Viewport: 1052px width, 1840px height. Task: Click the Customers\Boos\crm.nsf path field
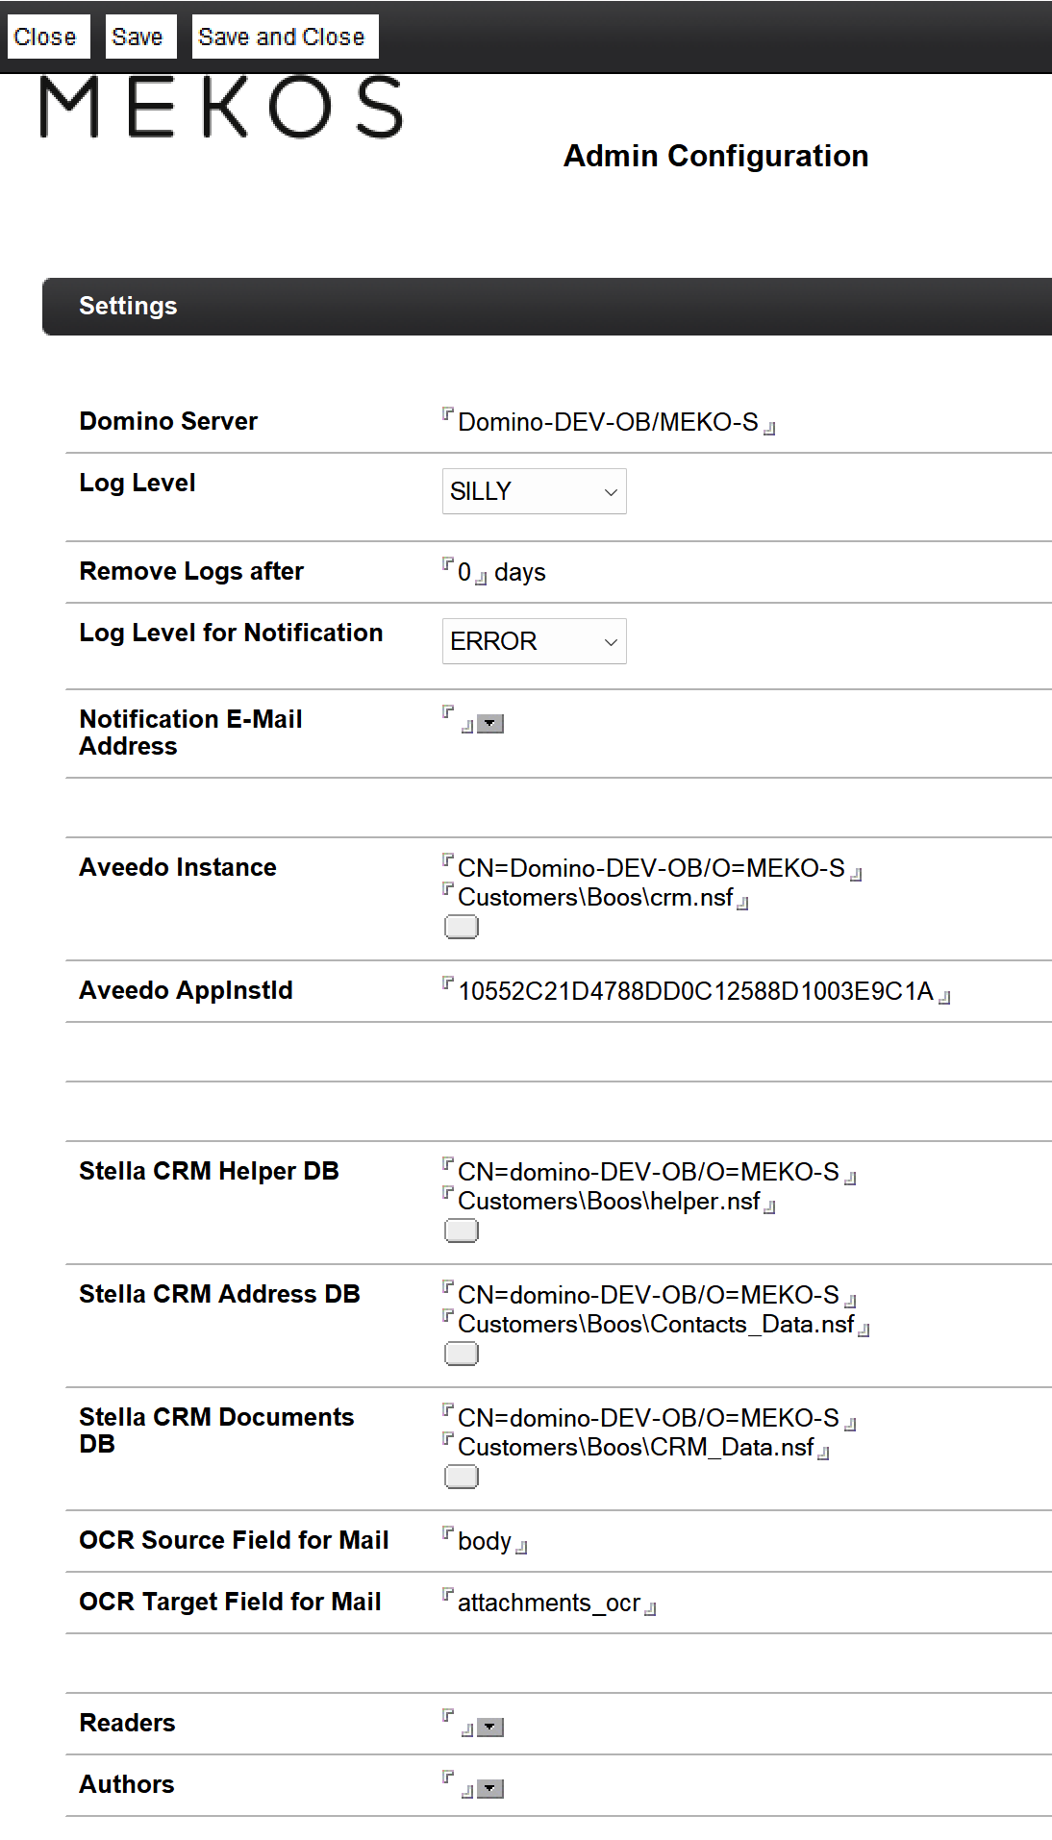(595, 897)
